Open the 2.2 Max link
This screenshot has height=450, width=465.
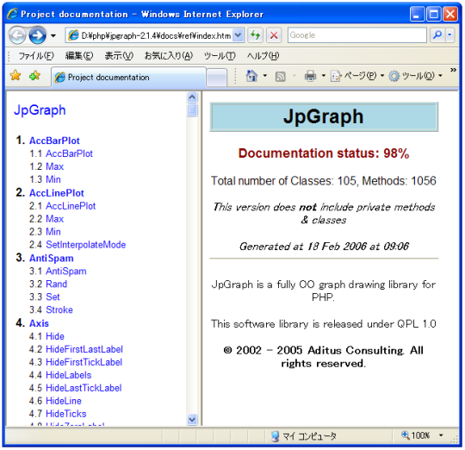pyautogui.click(x=54, y=219)
